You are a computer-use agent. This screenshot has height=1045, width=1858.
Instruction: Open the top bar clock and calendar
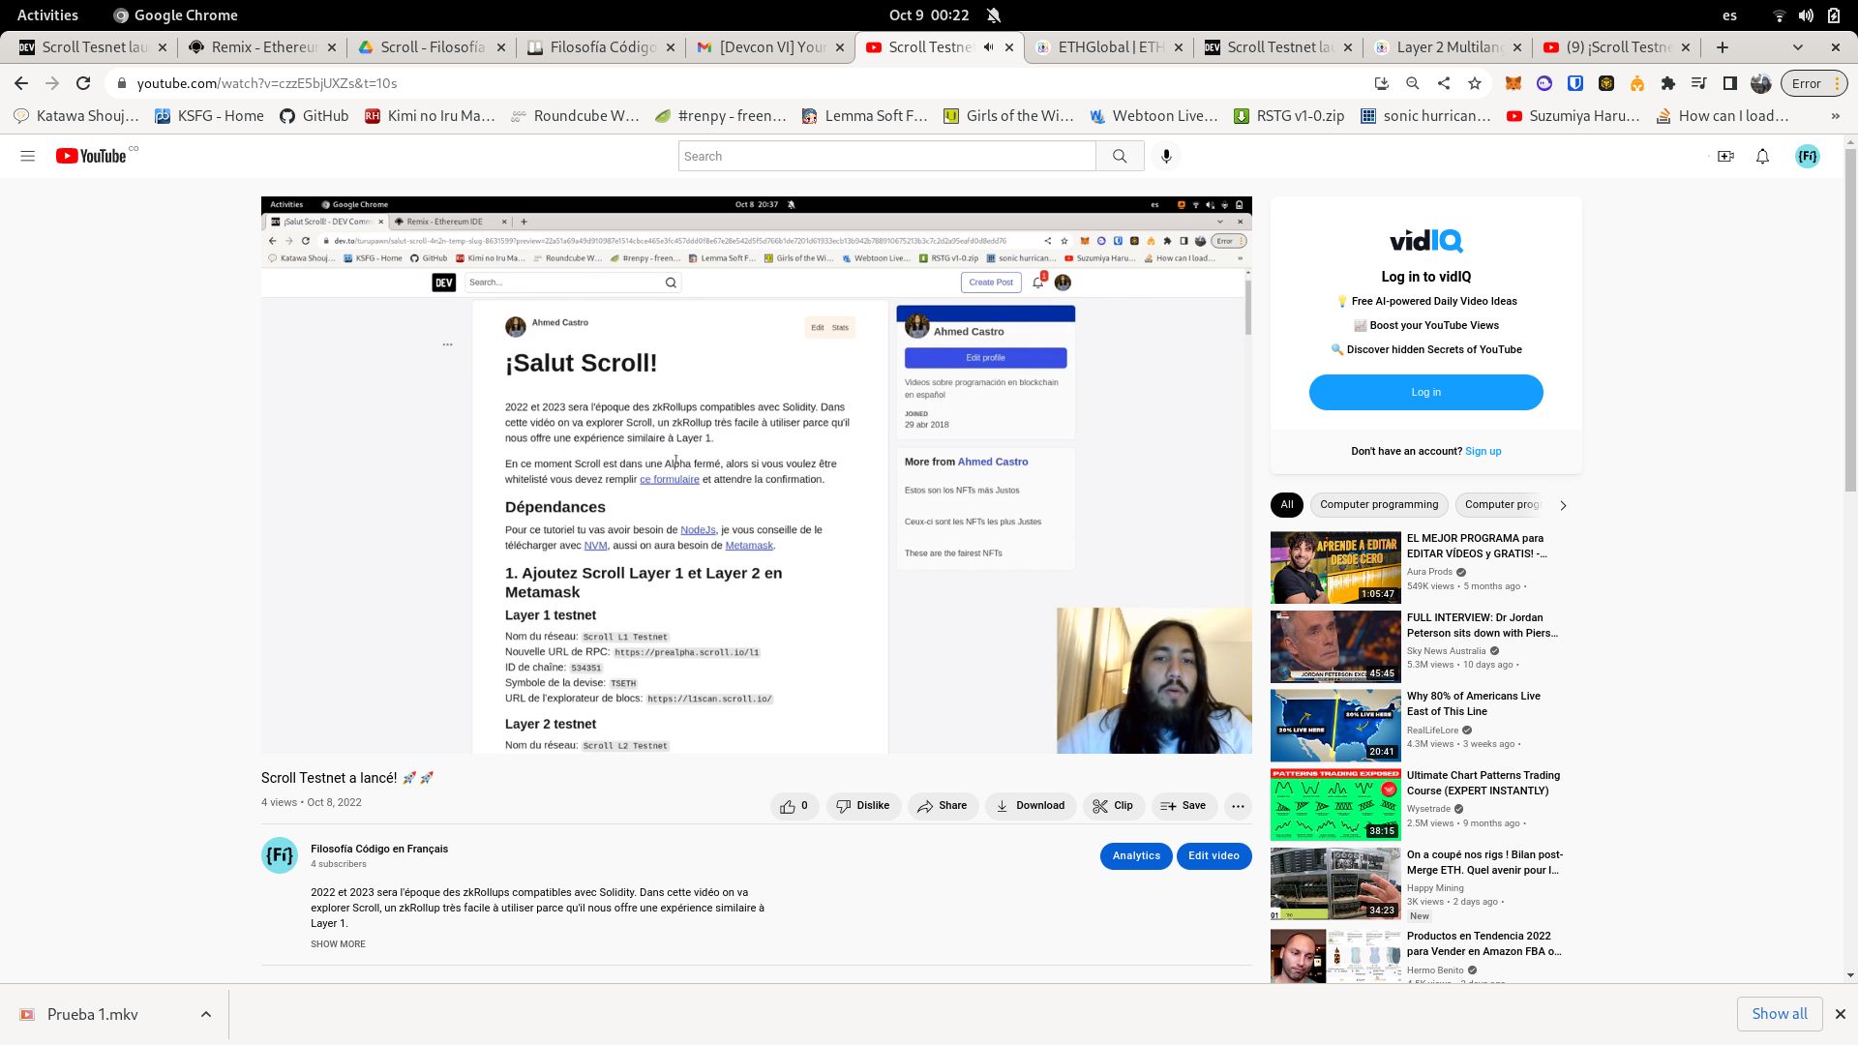(929, 15)
